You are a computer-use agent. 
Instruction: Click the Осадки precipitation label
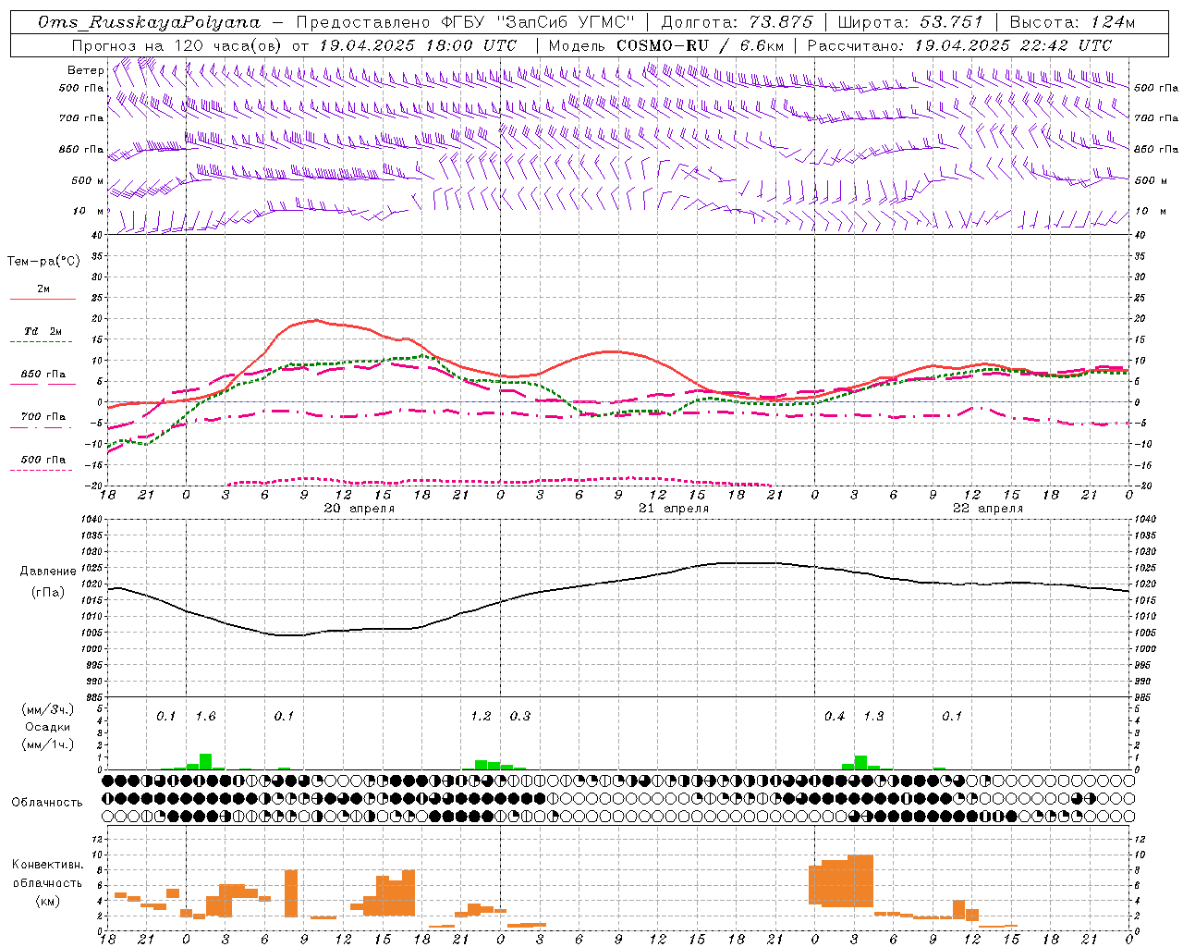click(x=47, y=727)
